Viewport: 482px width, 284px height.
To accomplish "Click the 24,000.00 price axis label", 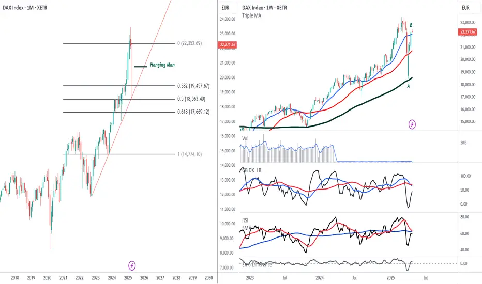I will coord(228,19).
